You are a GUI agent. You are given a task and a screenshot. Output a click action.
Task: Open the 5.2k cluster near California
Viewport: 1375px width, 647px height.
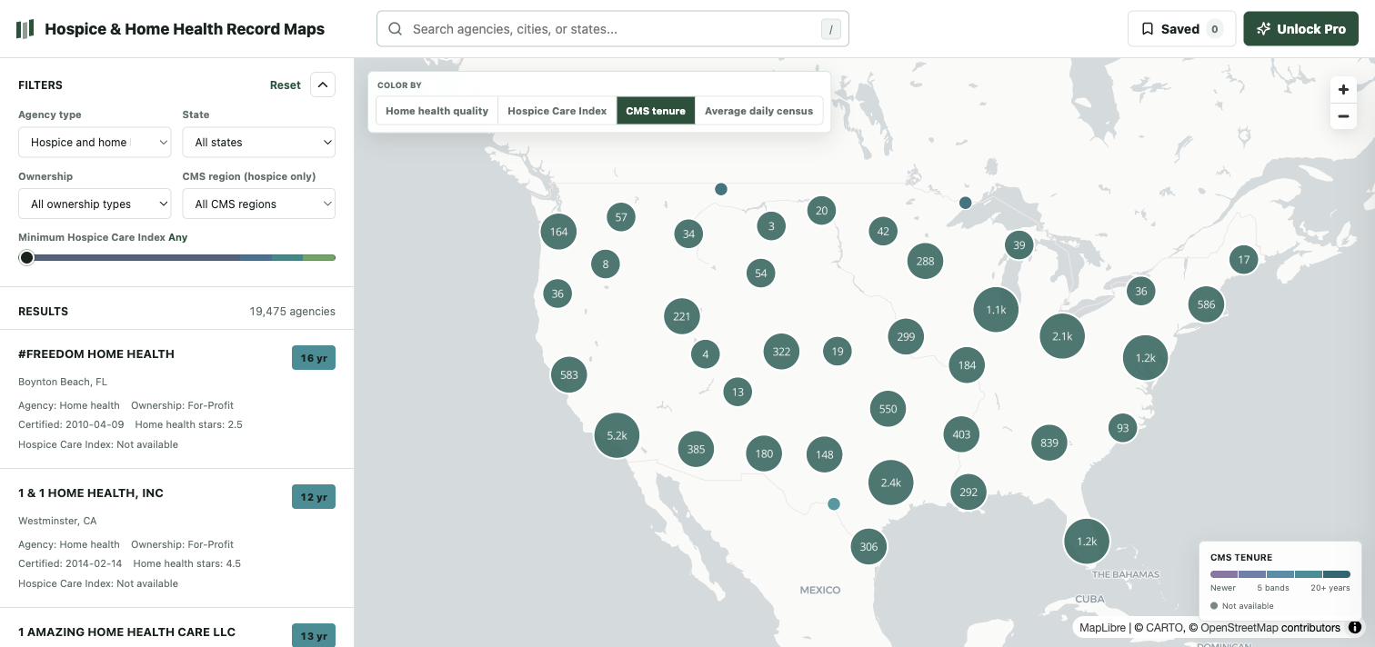pos(617,435)
